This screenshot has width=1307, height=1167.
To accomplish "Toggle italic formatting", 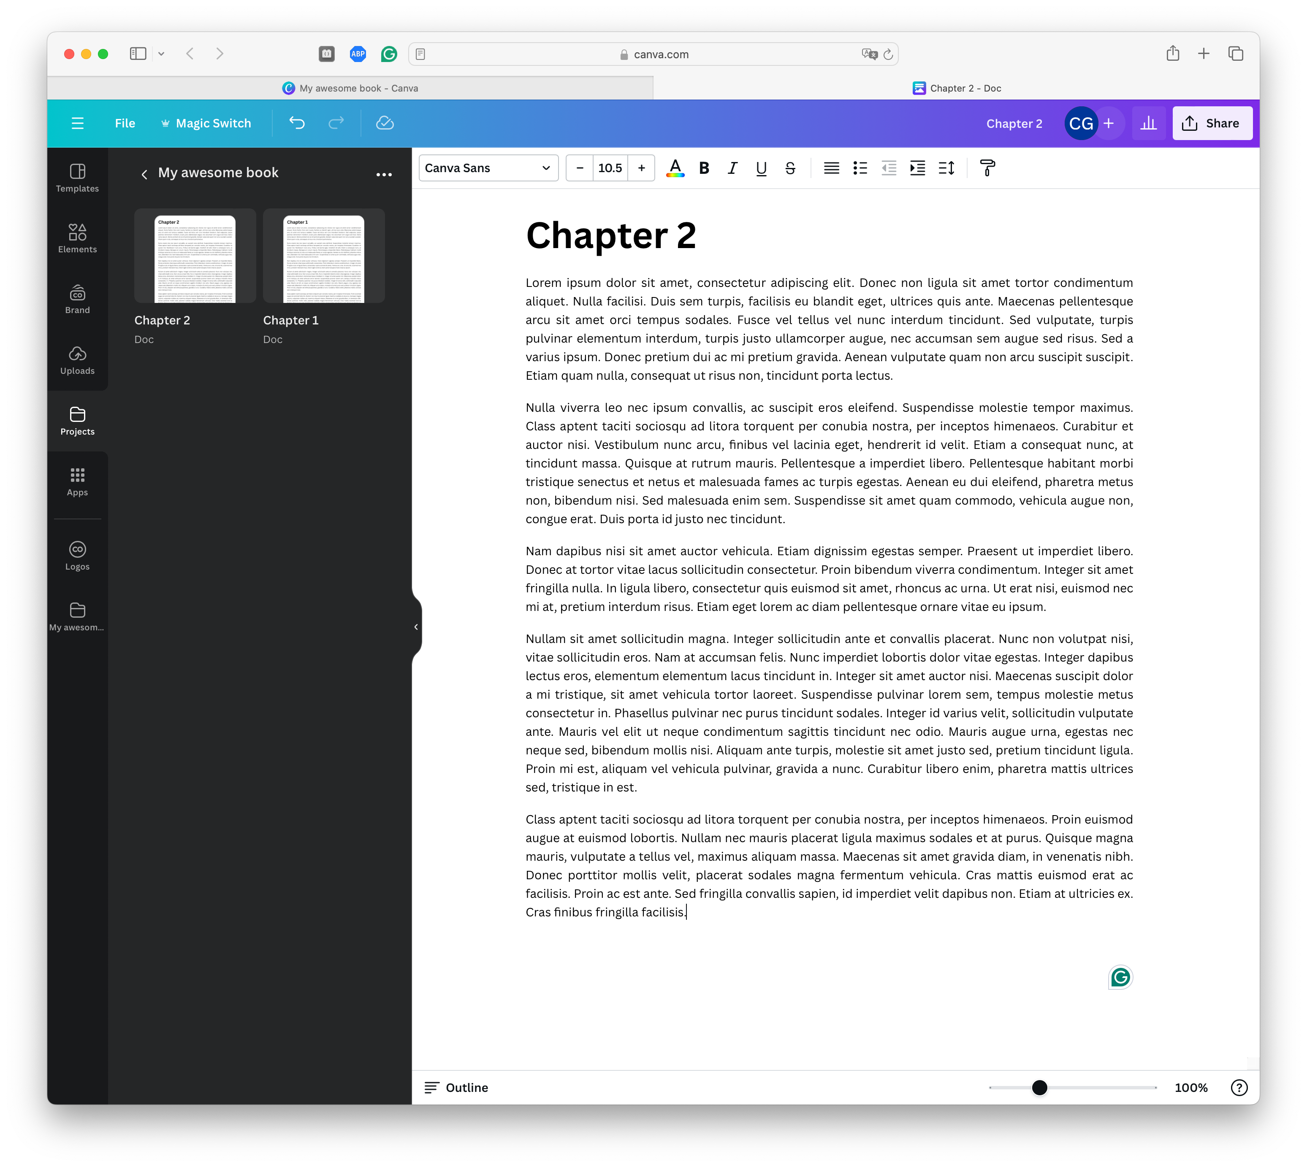I will coord(732,168).
